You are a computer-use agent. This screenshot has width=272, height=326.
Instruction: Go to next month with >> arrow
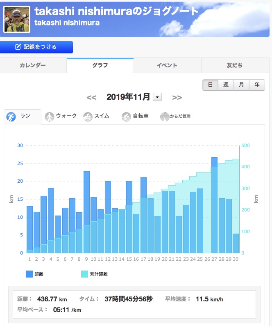pyautogui.click(x=177, y=97)
